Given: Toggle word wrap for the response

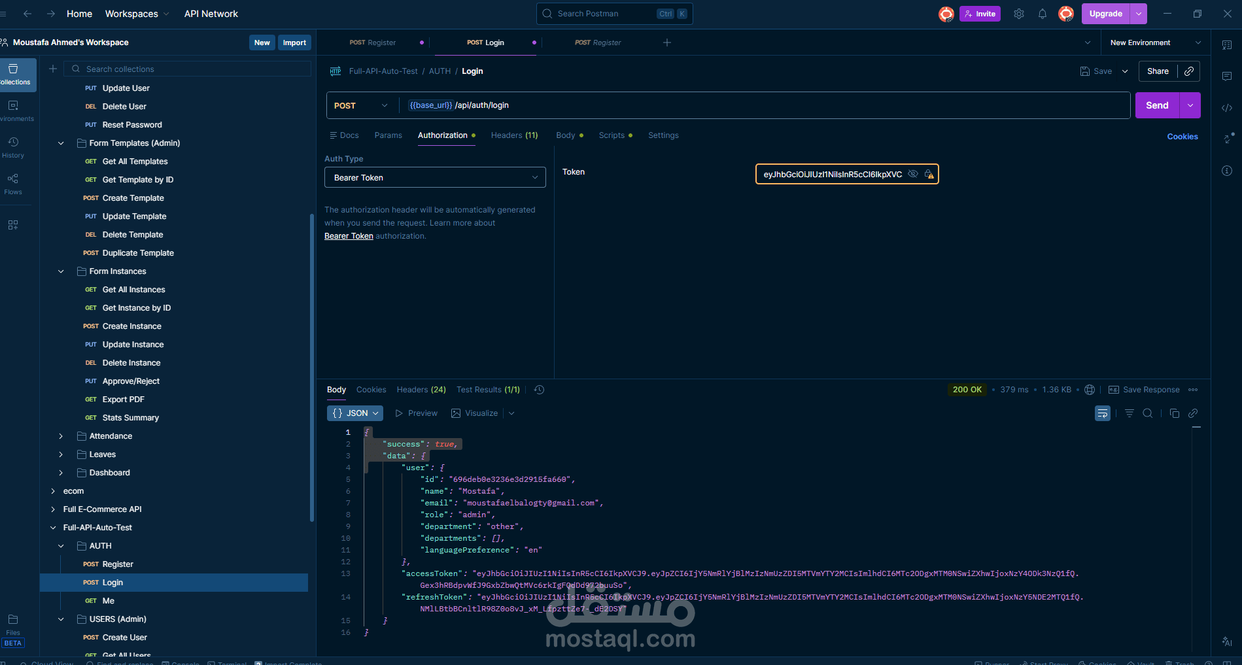Looking at the screenshot, I should [1103, 413].
